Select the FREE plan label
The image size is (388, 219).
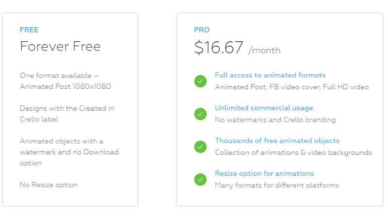pos(29,30)
